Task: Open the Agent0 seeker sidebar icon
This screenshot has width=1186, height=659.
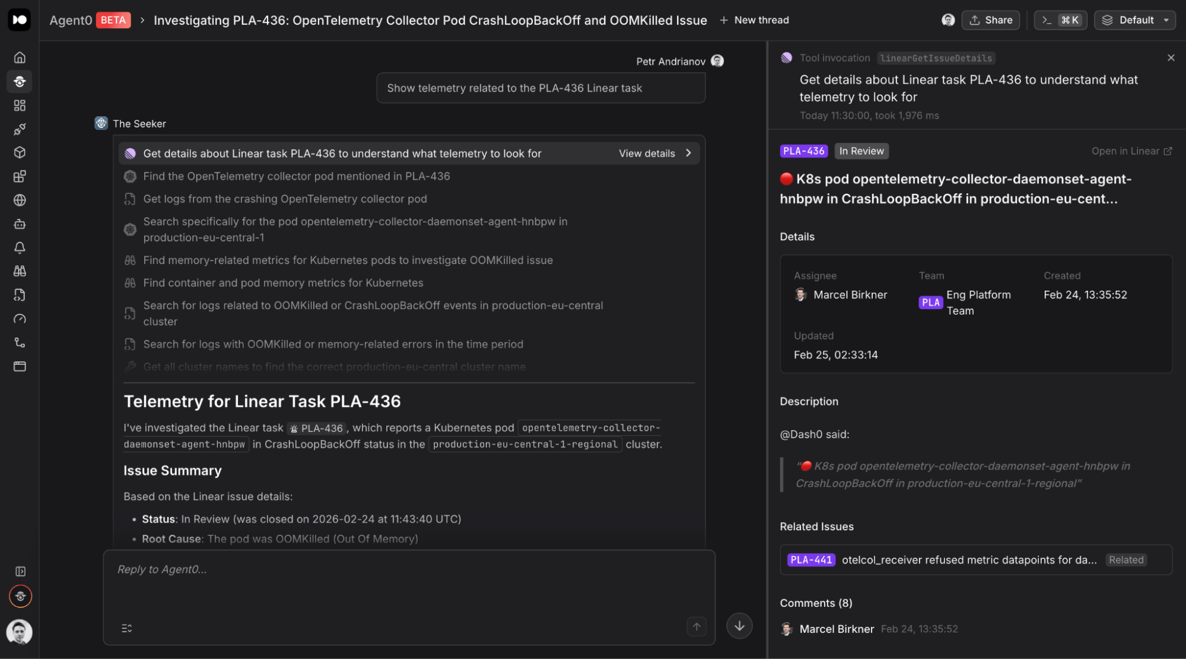Action: click(20, 81)
